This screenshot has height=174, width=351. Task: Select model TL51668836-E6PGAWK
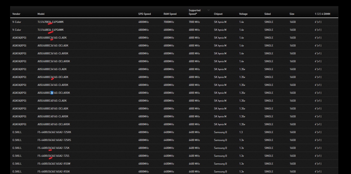coord(51,30)
